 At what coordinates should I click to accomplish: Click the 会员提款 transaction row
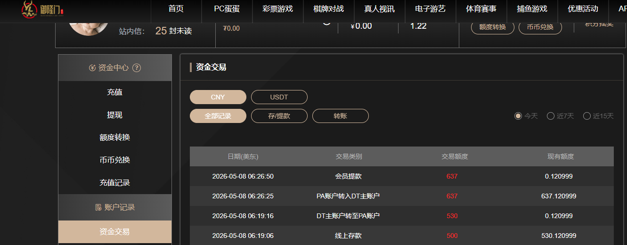tap(402, 176)
